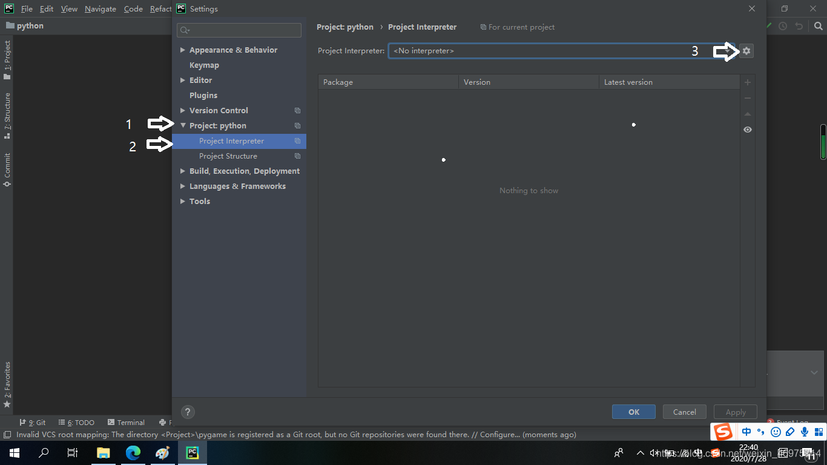Expand Build, Execution, Deployment
This screenshot has width=827, height=465.
coord(183,171)
